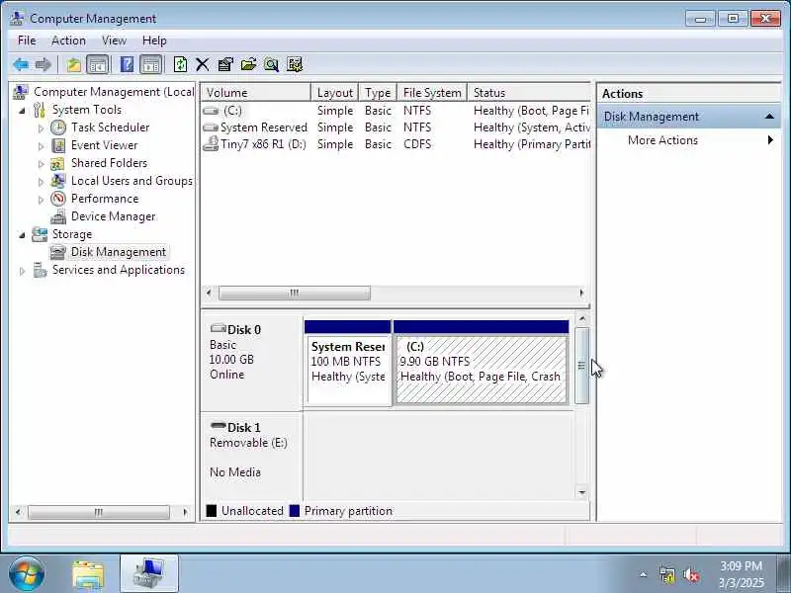Open the Help question-mark toolbar icon
The image size is (791, 593).
pos(128,64)
